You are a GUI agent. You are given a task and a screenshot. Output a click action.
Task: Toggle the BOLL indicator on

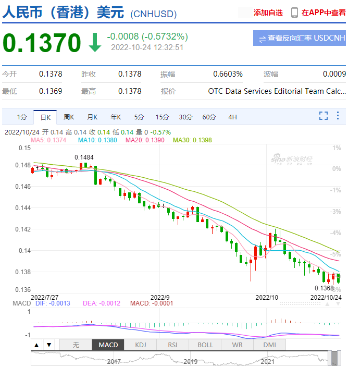(205, 345)
